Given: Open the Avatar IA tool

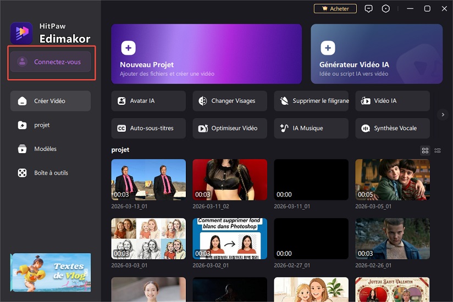Looking at the screenshot, I should (x=148, y=101).
